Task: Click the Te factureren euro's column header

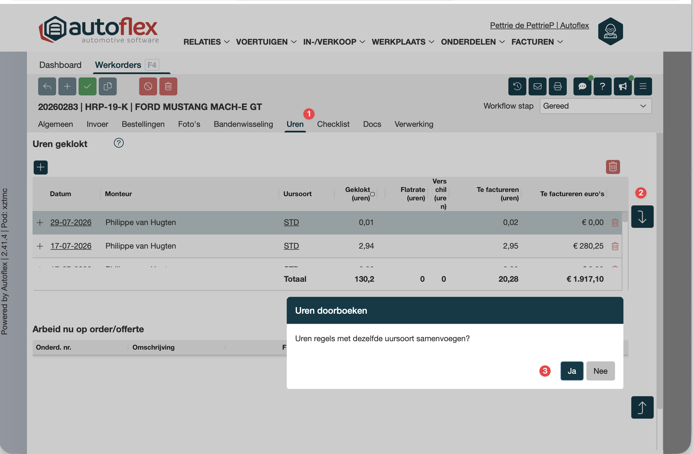Action: click(572, 194)
